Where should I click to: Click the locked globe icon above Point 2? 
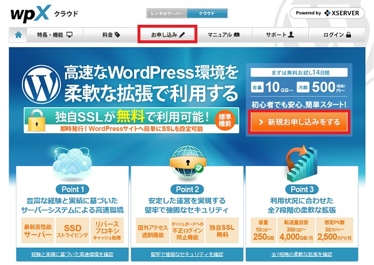click(x=187, y=162)
